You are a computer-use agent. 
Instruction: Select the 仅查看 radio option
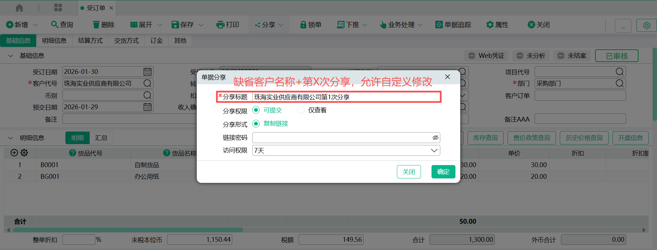point(301,110)
